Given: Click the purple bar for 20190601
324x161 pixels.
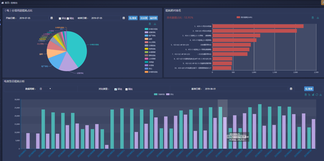Looking at the screenshot, I should (x=28, y=141).
